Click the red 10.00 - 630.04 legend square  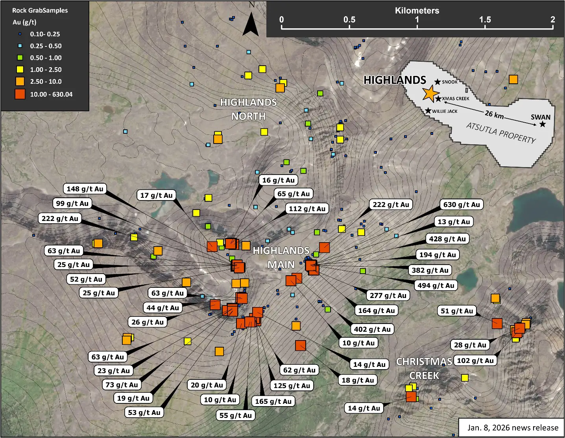20,94
